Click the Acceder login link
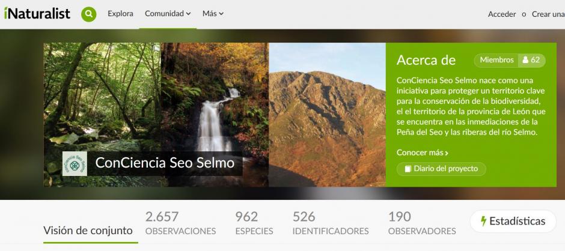565x251 pixels. tap(502, 14)
